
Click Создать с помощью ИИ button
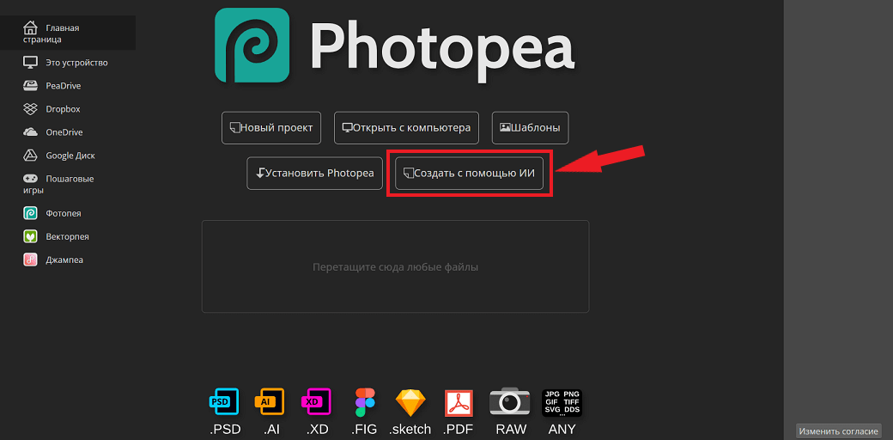pyautogui.click(x=469, y=173)
